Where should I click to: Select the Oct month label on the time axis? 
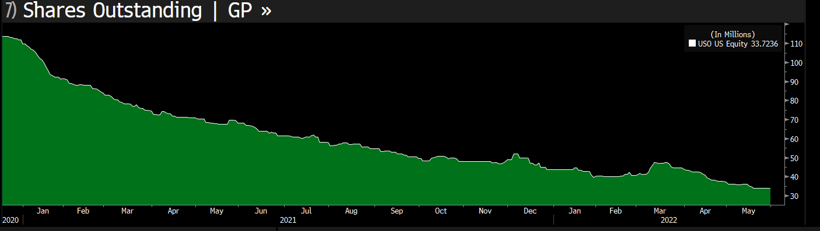coord(441,211)
